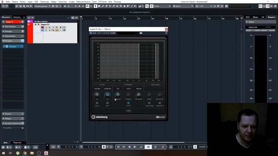Viewport: 278px width, 156px height.
Task: Open the MIDI menu
Action: [x=36, y=2]
